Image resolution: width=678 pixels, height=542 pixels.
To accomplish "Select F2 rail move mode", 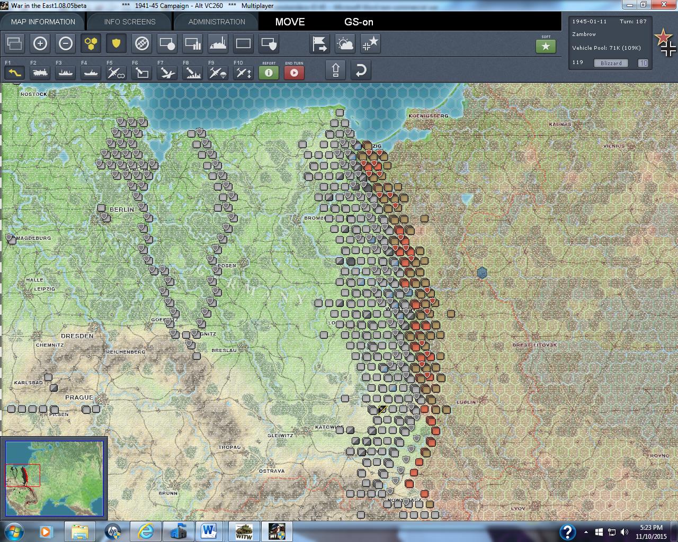I will pyautogui.click(x=40, y=72).
